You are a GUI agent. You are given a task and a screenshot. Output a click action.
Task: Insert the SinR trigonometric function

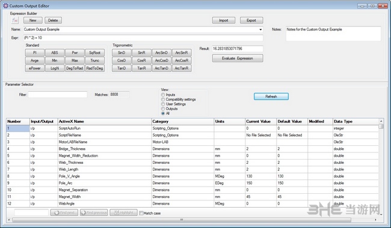141,53
